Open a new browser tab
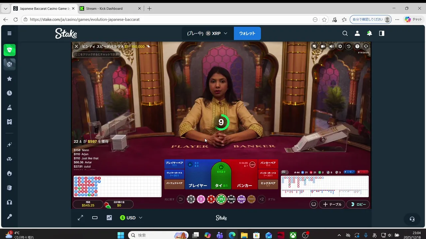This screenshot has height=239, width=426. 149,9
